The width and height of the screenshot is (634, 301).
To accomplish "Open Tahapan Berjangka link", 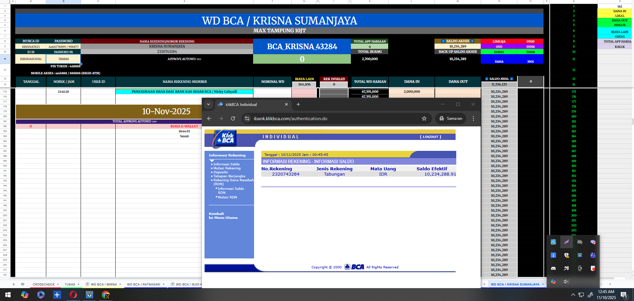I will point(229,176).
